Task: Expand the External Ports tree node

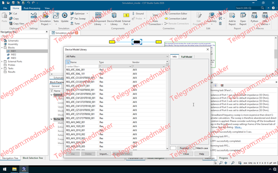Action: pos(2,61)
